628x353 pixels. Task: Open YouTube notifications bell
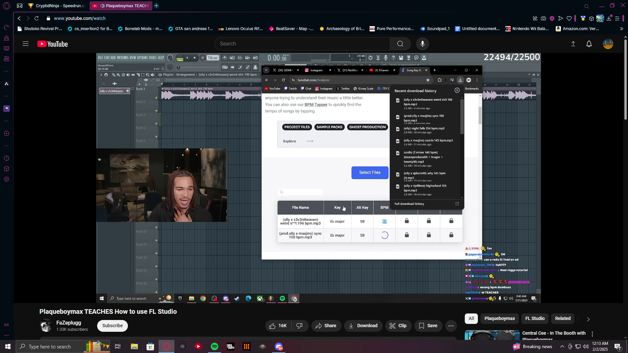coord(589,44)
